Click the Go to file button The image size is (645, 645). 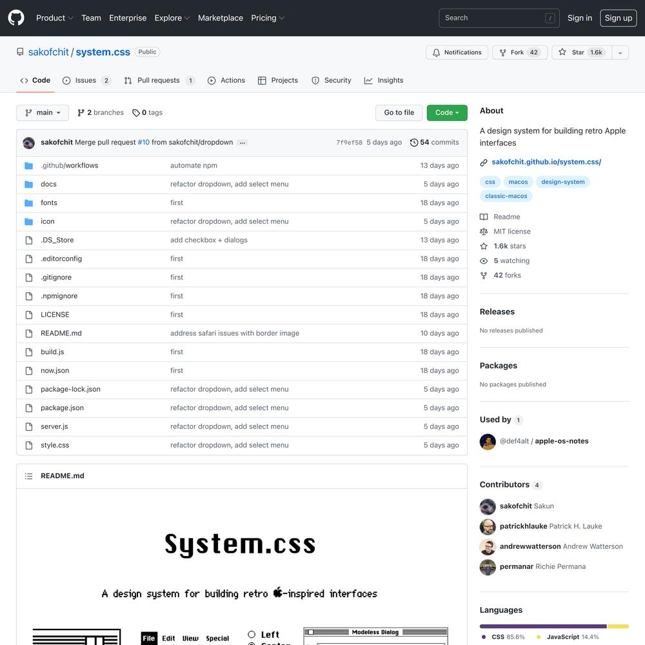pos(399,113)
